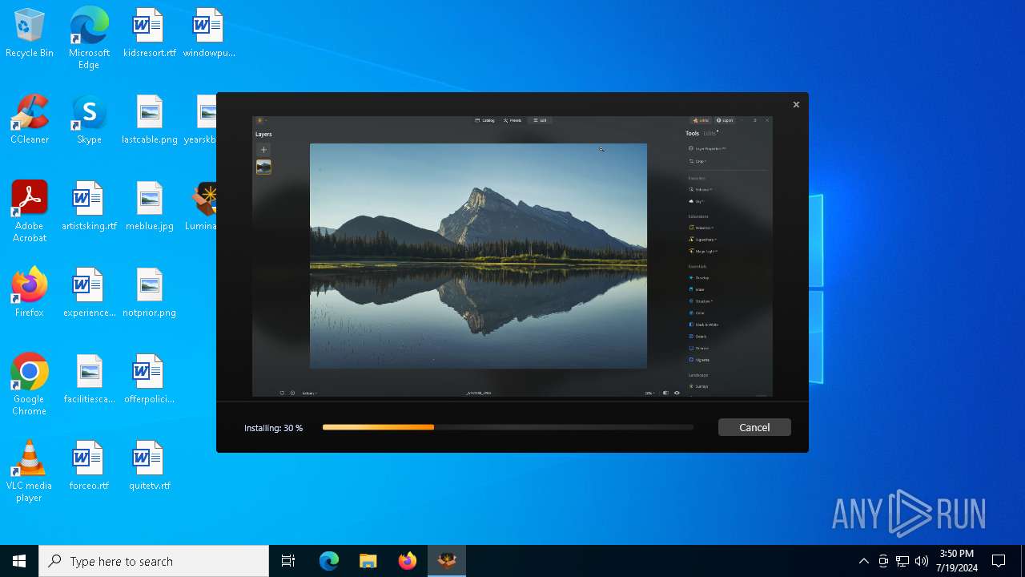Open network status in system tray
This screenshot has height=577, width=1025.
click(x=902, y=561)
